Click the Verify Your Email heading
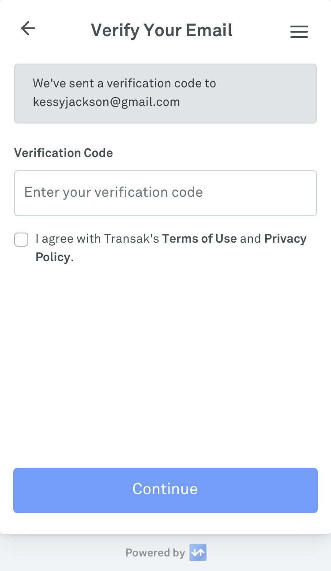This screenshot has width=331, height=571. (162, 30)
